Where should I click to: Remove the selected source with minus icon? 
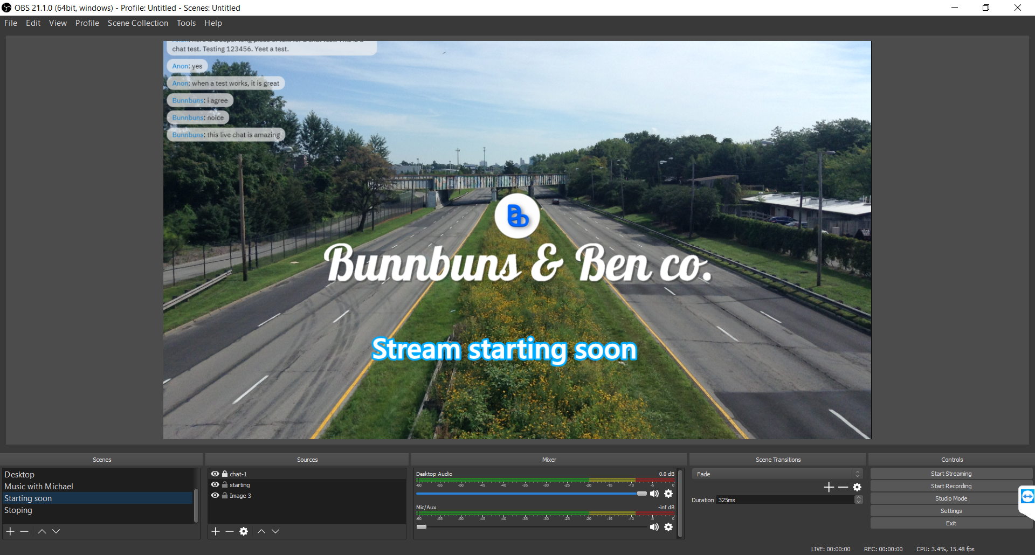click(x=230, y=531)
